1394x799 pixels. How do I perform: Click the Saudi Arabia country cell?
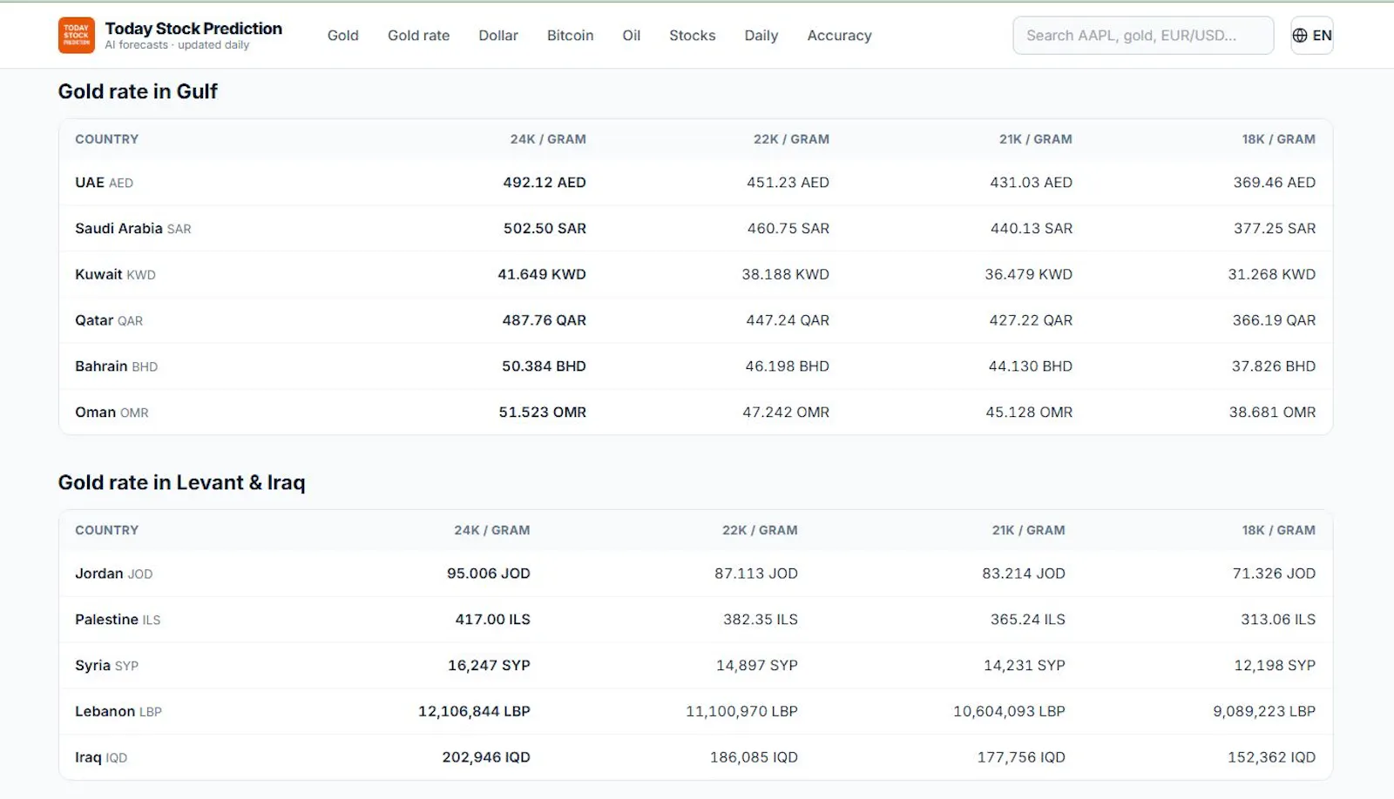tap(118, 229)
